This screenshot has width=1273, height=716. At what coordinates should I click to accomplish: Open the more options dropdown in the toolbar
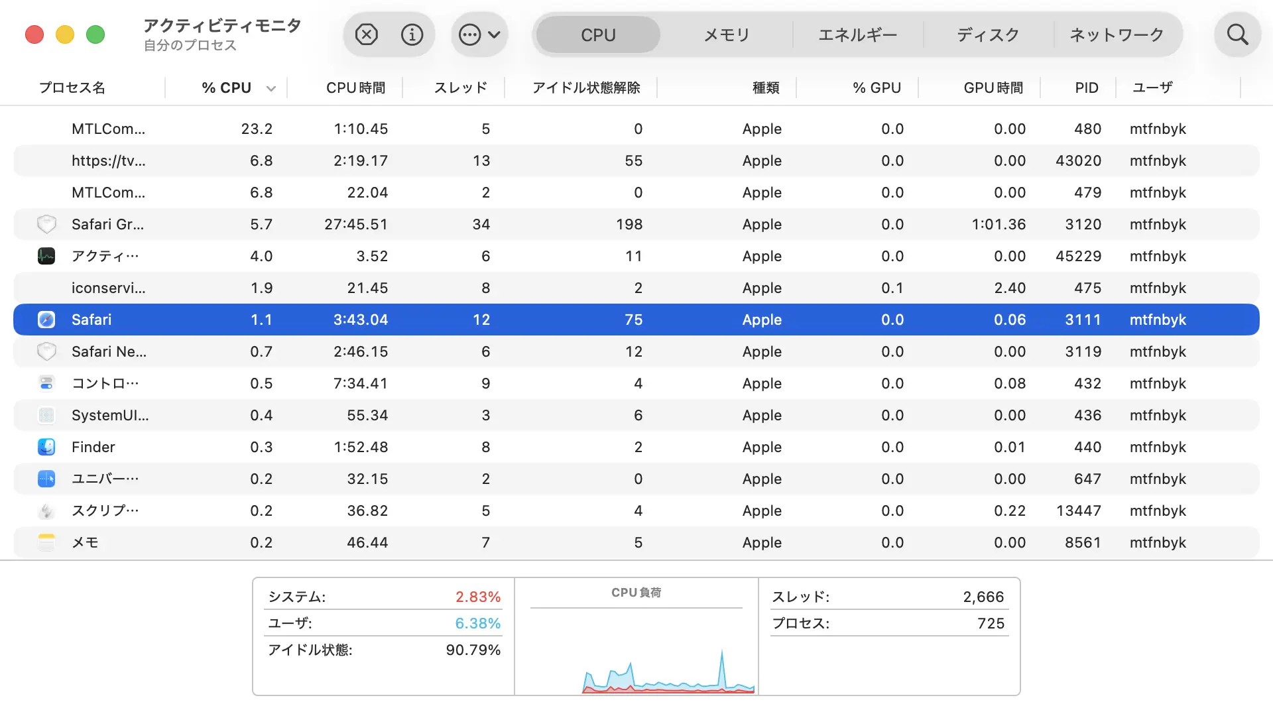[x=479, y=34]
